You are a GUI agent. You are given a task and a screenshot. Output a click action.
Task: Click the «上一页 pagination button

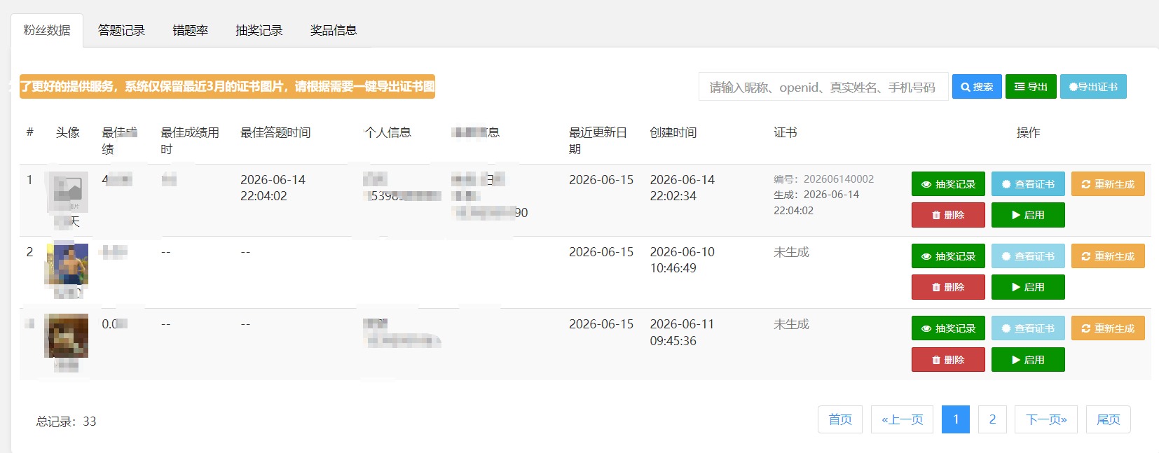pyautogui.click(x=903, y=419)
